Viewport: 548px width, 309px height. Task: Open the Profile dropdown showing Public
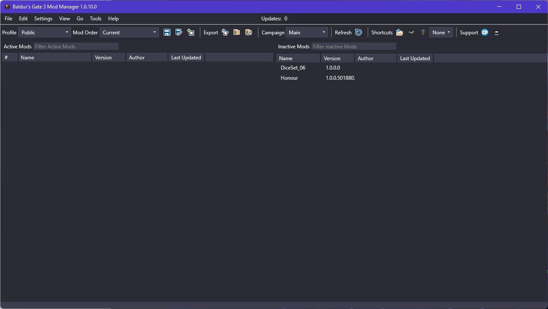coord(45,32)
